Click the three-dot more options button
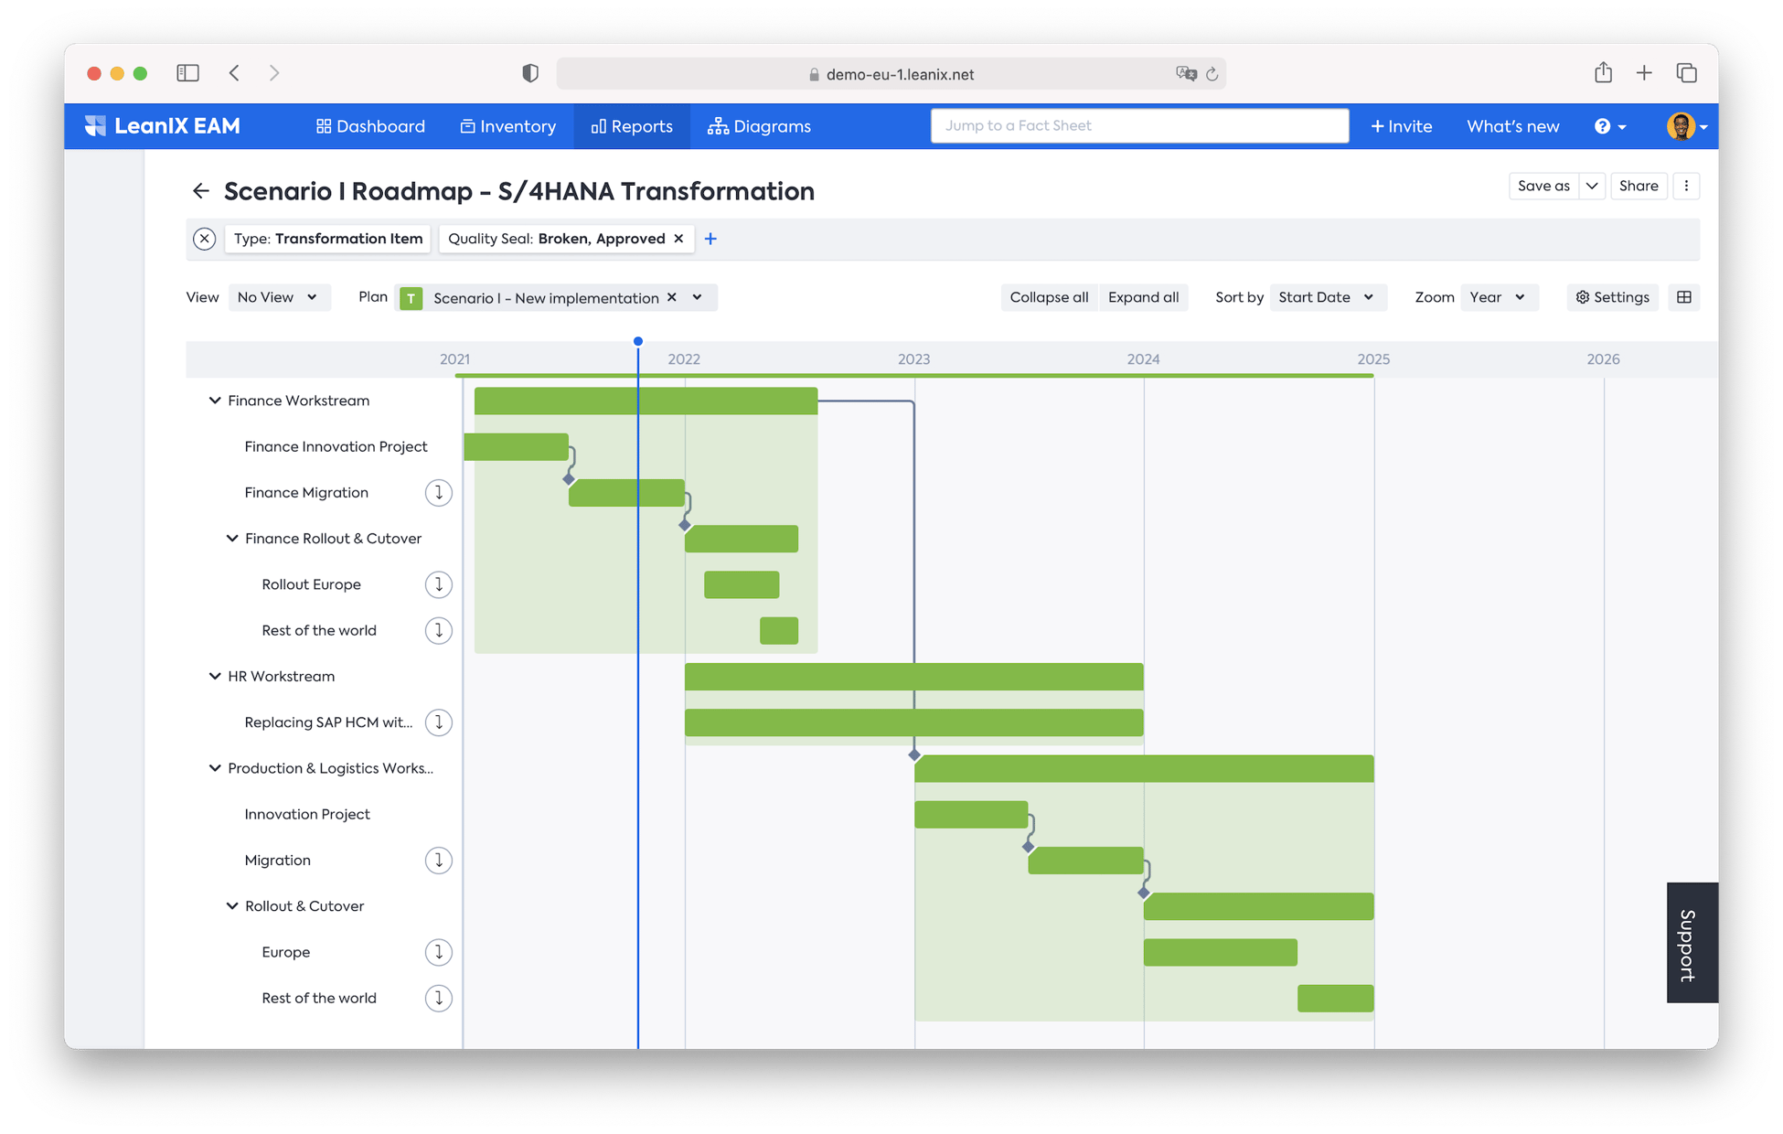1783x1134 pixels. point(1686,186)
